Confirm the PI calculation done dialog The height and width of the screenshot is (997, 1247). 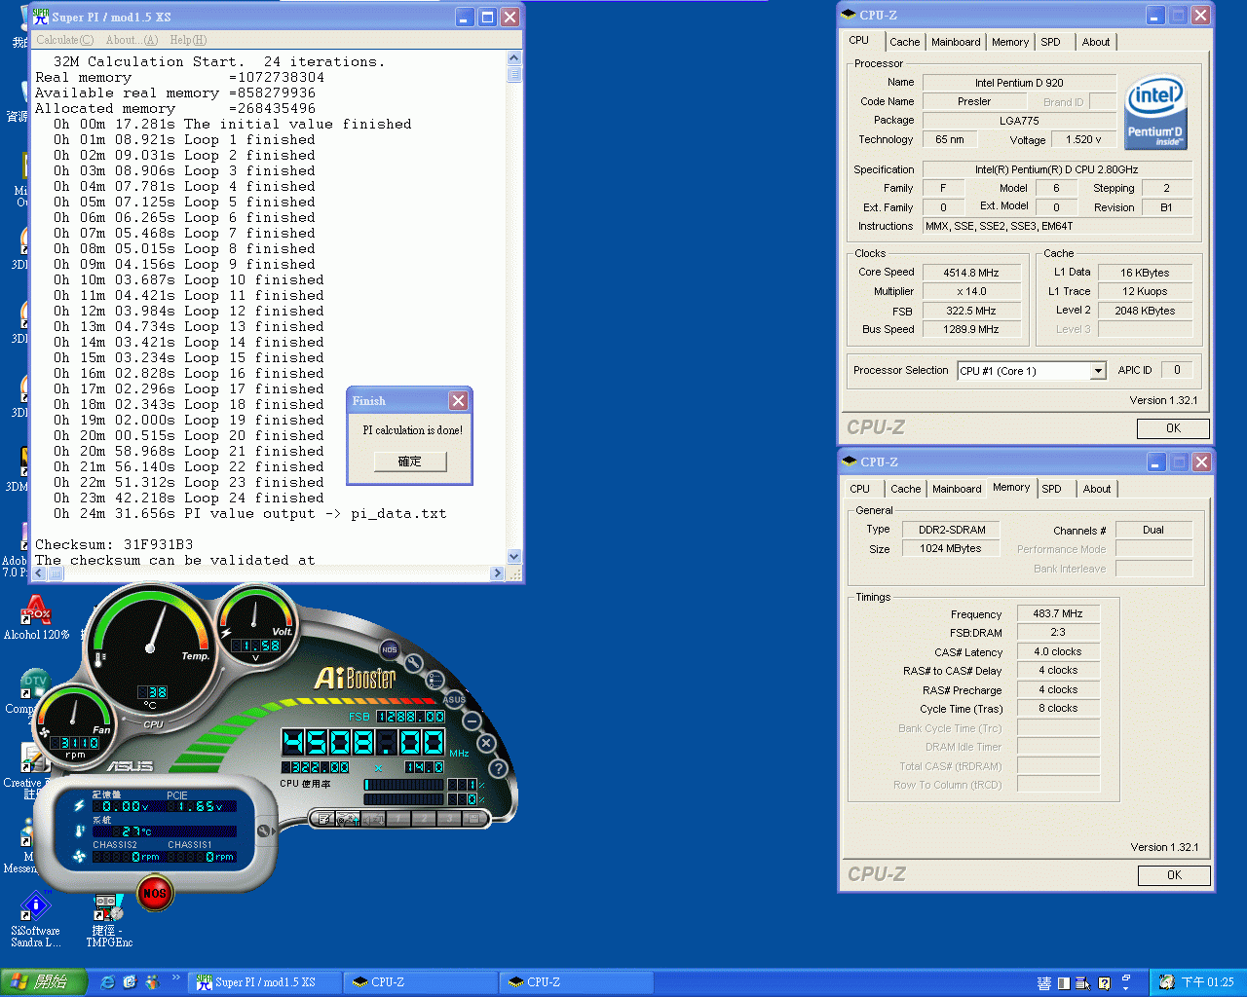(x=410, y=462)
